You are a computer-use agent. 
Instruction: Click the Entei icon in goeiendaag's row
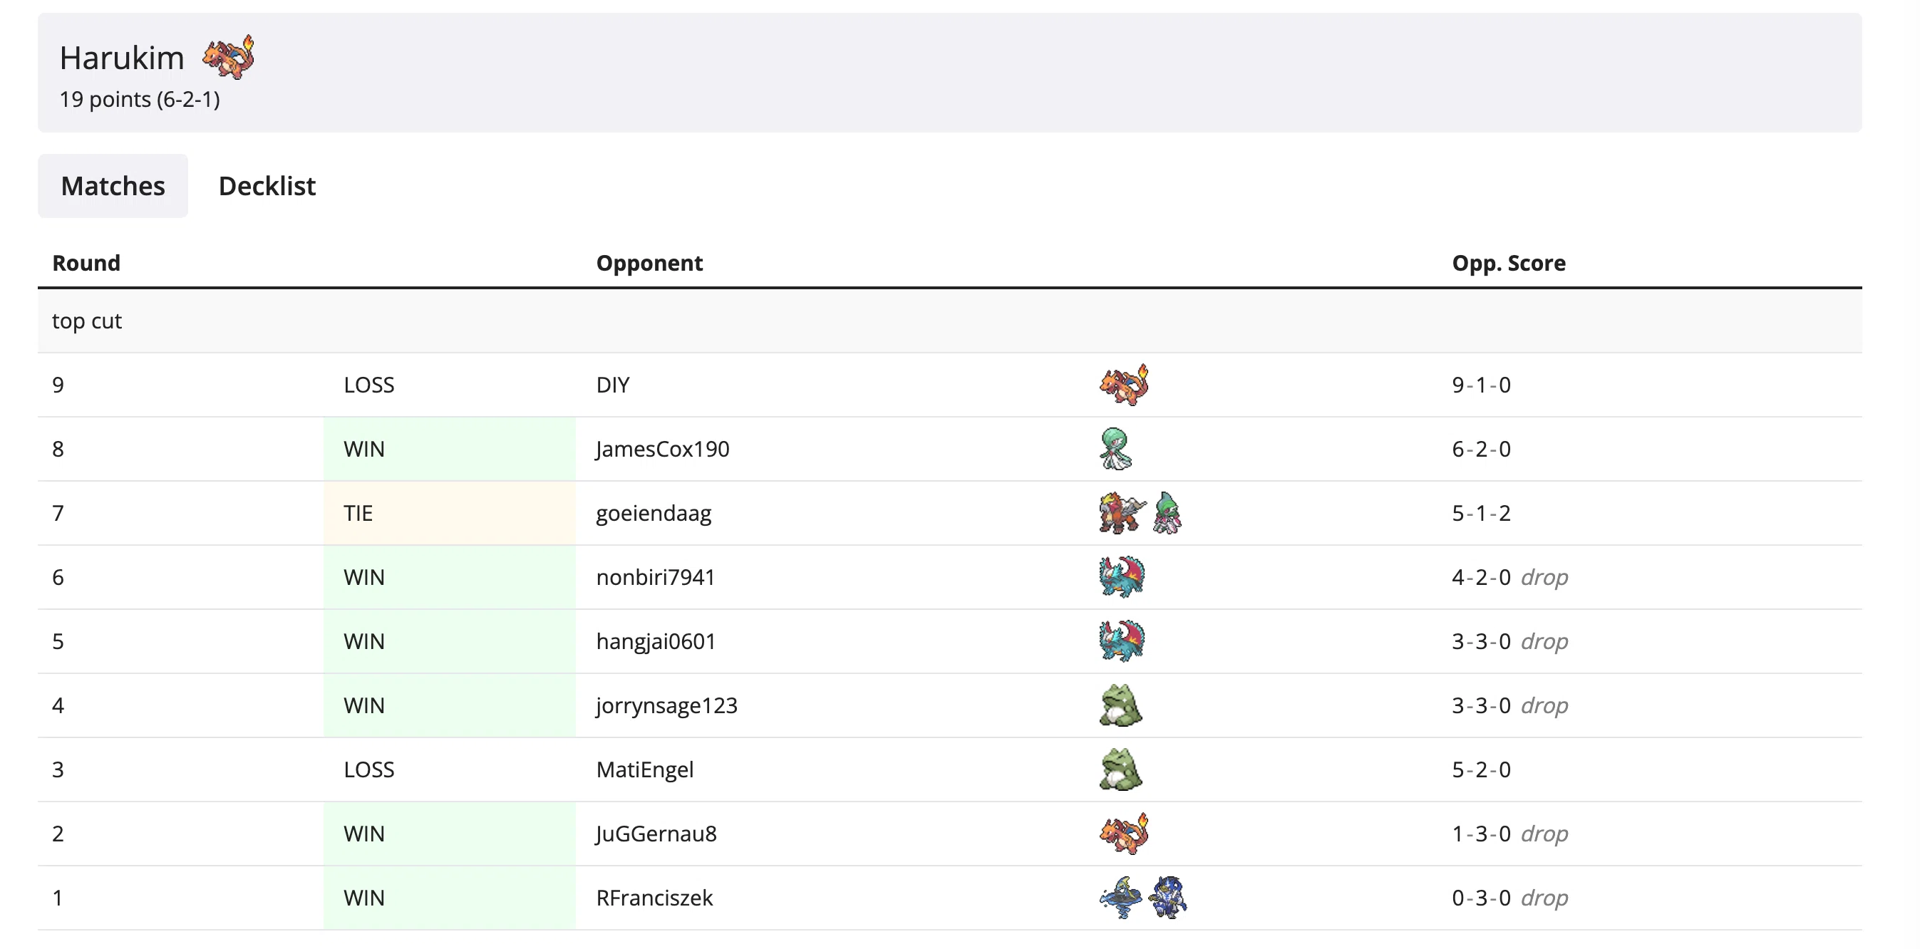point(1121,512)
